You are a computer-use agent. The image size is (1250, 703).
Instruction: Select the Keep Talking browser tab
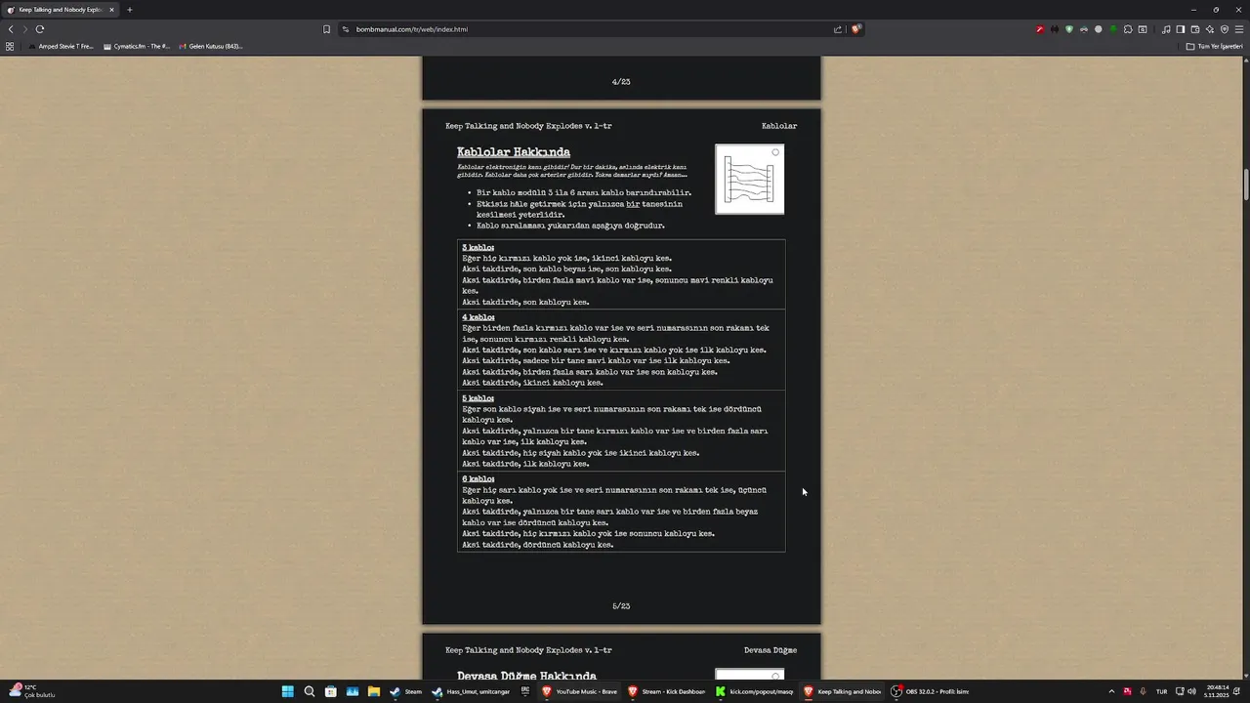click(x=61, y=10)
